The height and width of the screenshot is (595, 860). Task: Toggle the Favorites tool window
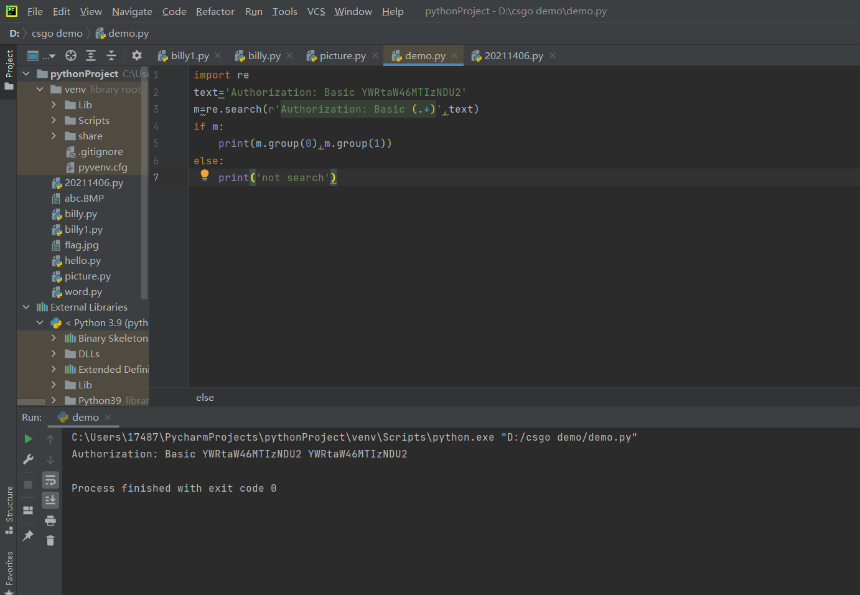pos(9,573)
